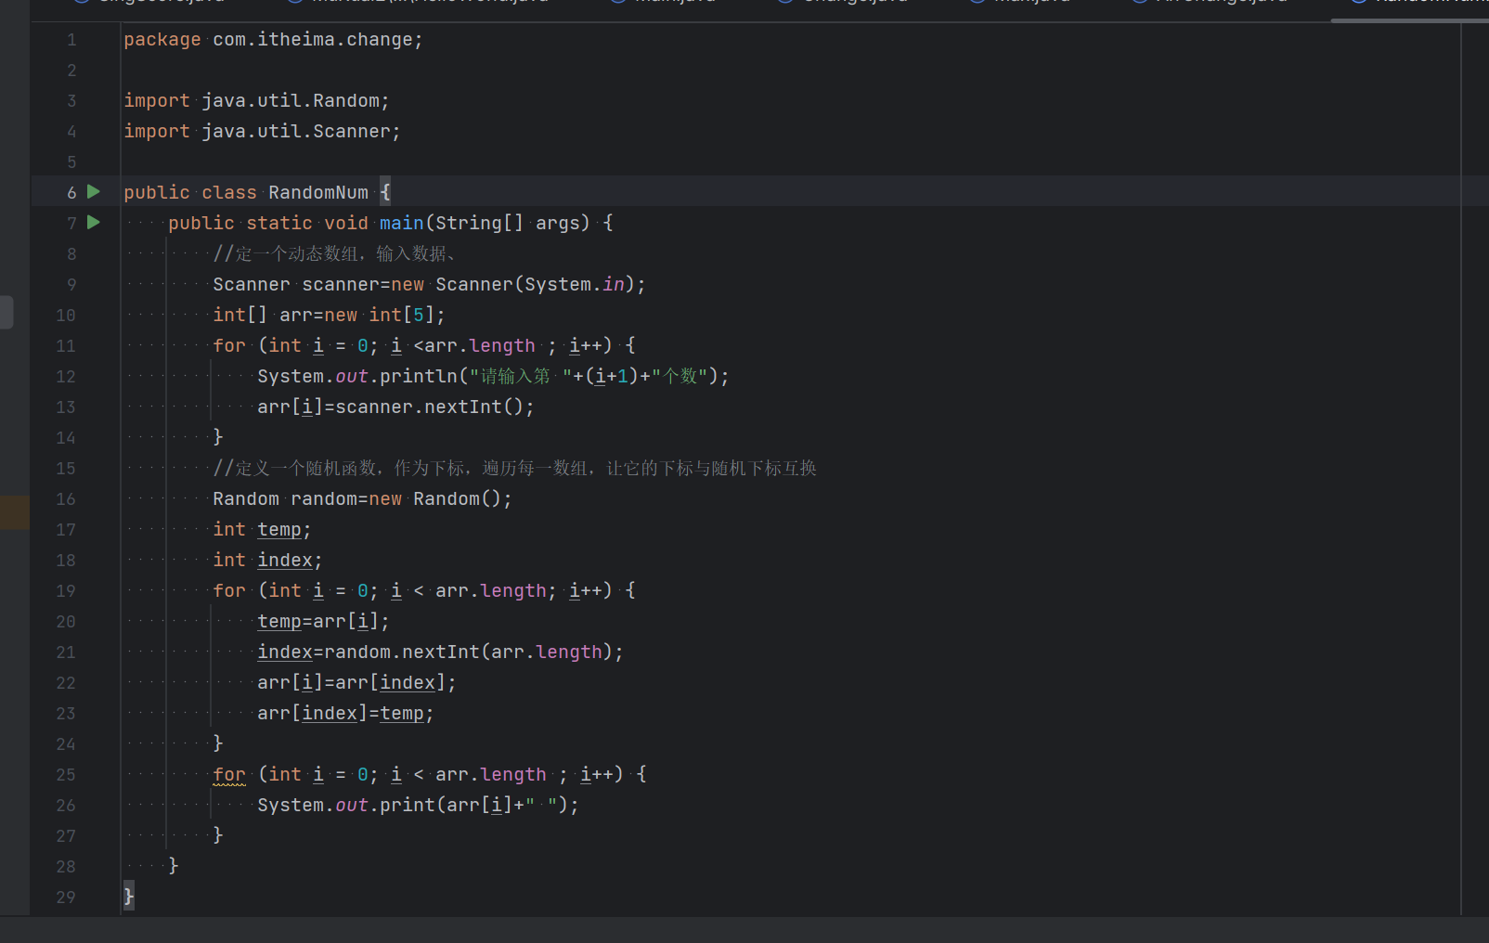Click line number 16 in the gutter

click(x=66, y=499)
